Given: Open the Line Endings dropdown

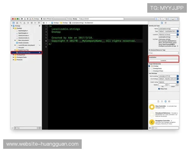Looking at the screenshot, I should pos(168,79).
